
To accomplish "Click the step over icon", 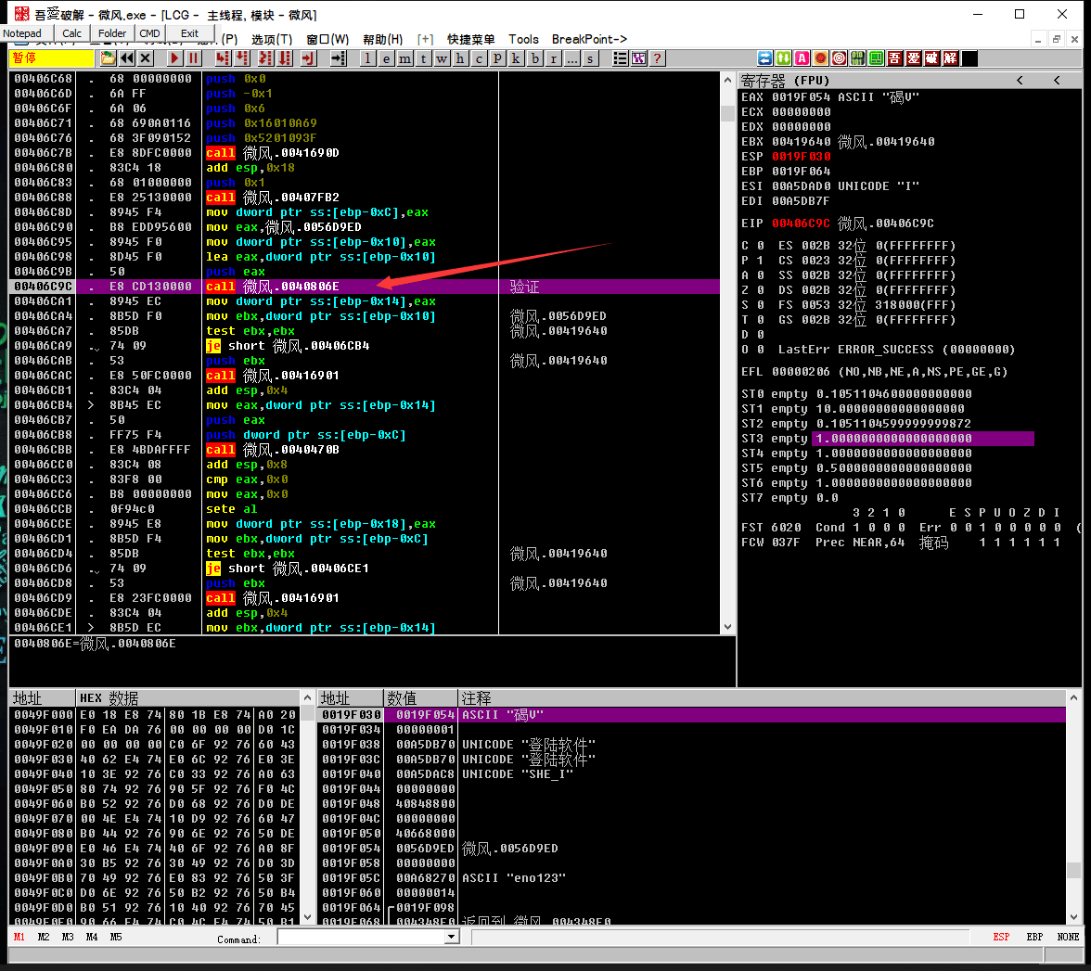I will coord(241,58).
